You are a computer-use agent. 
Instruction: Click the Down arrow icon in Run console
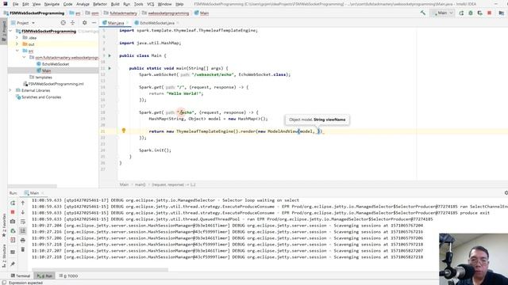point(23,212)
